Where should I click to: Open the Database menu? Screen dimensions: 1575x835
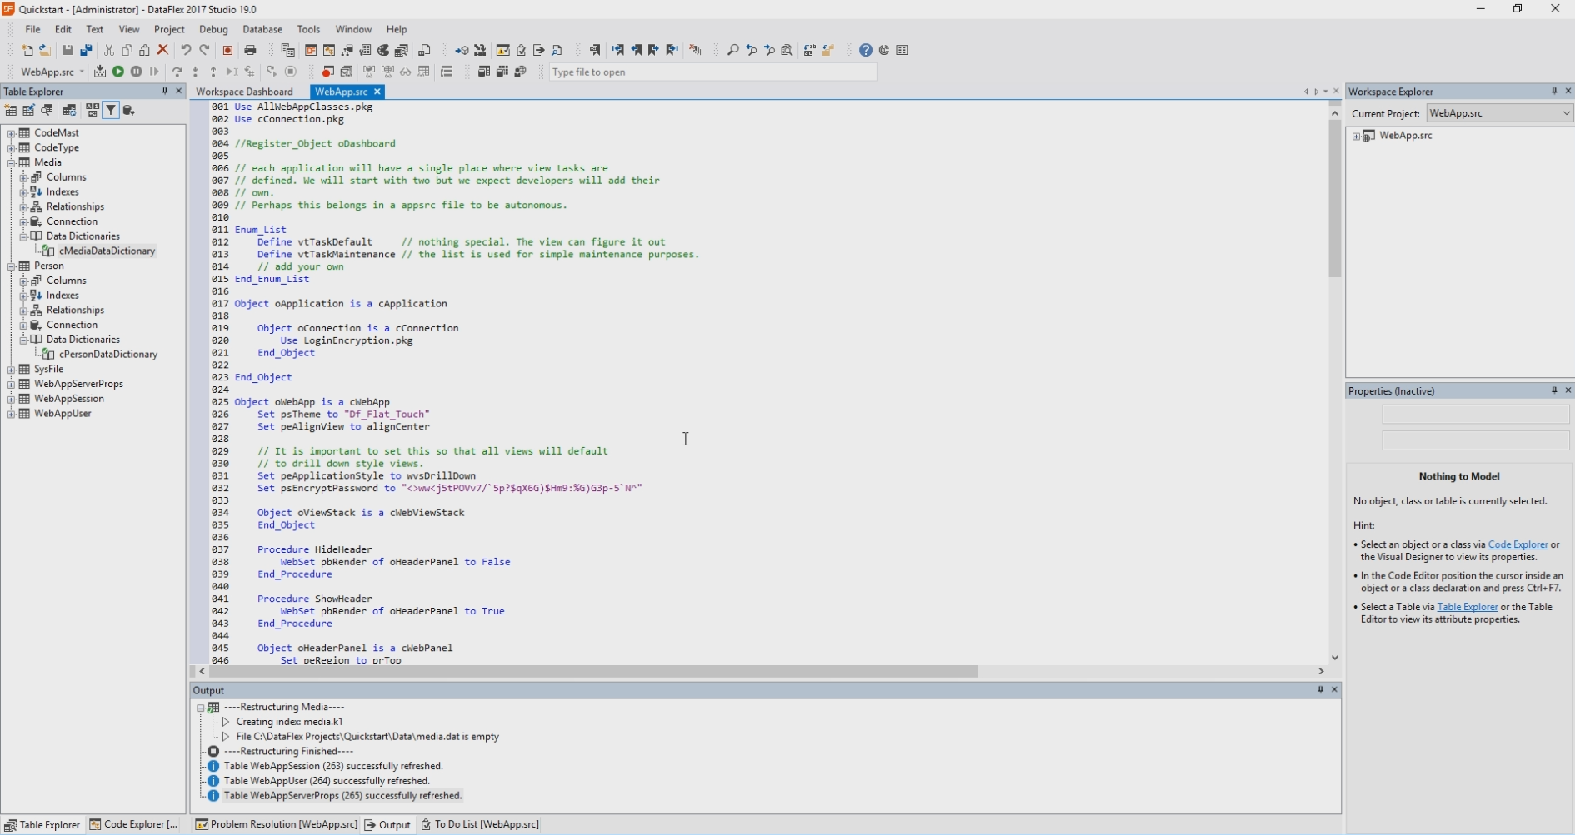click(262, 29)
